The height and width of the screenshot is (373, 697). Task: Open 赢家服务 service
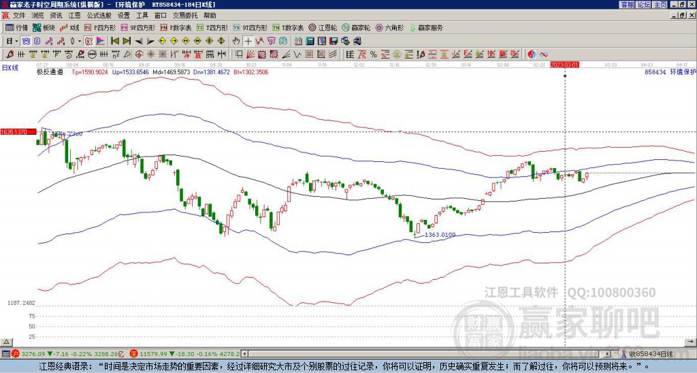[426, 27]
